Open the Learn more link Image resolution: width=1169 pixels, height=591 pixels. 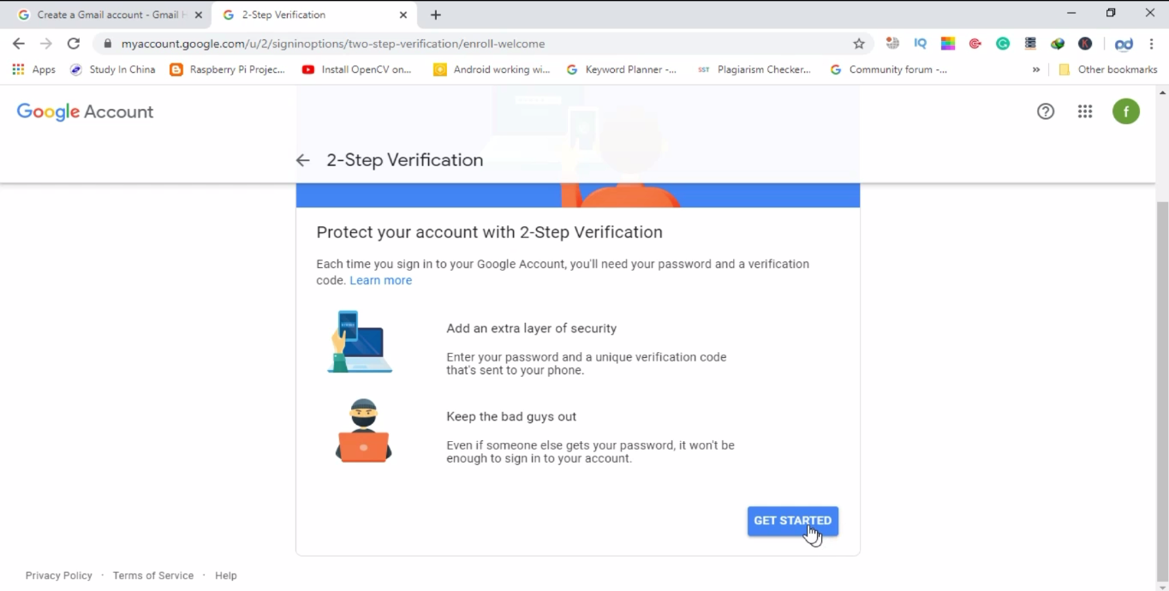tap(381, 280)
